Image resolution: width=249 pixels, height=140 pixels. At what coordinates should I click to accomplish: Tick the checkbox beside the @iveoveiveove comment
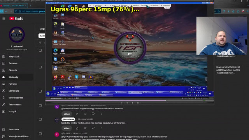(x=40, y=119)
